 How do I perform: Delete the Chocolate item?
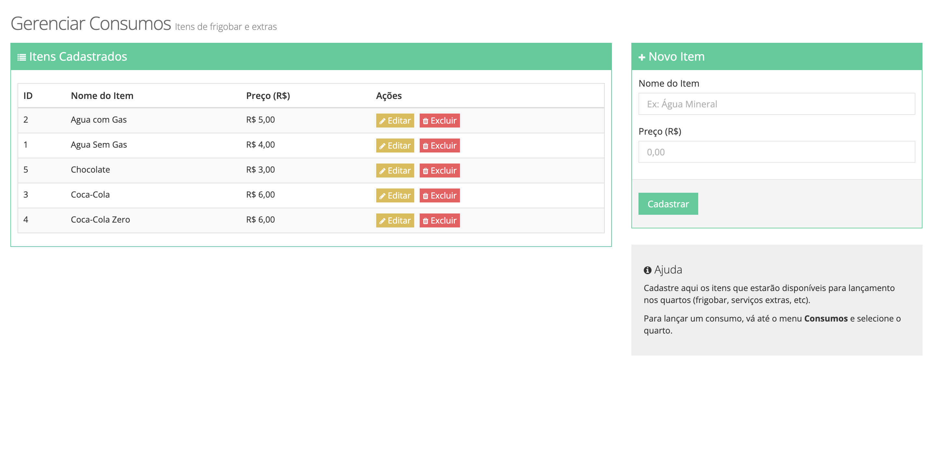coord(439,170)
